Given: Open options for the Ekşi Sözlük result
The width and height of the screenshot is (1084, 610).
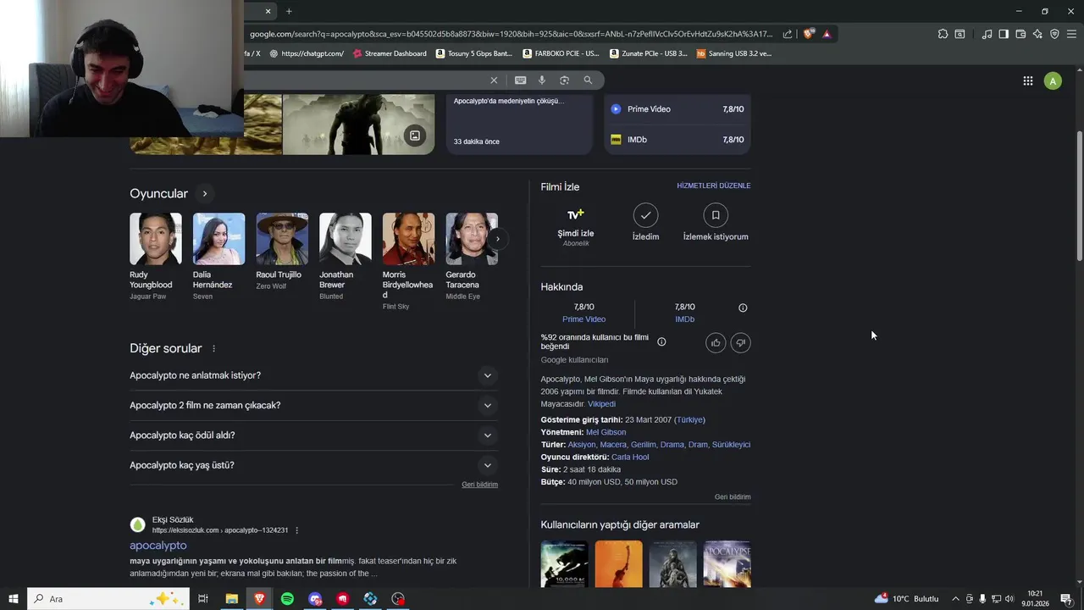Looking at the screenshot, I should click(x=296, y=530).
